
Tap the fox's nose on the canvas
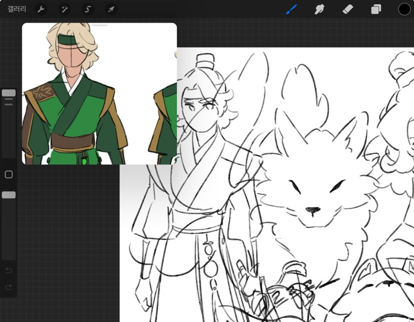(313, 210)
